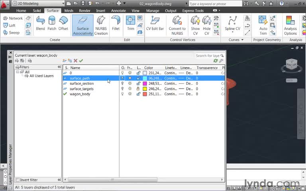The width and height of the screenshot is (306, 191).
Task: Collapse the Invert filter bottom chevron
Action: [x=59, y=180]
